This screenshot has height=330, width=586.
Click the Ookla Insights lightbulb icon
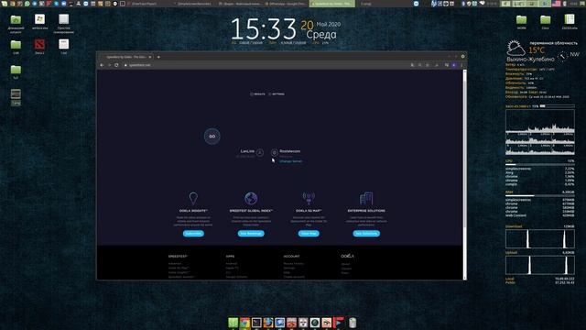[x=193, y=198]
